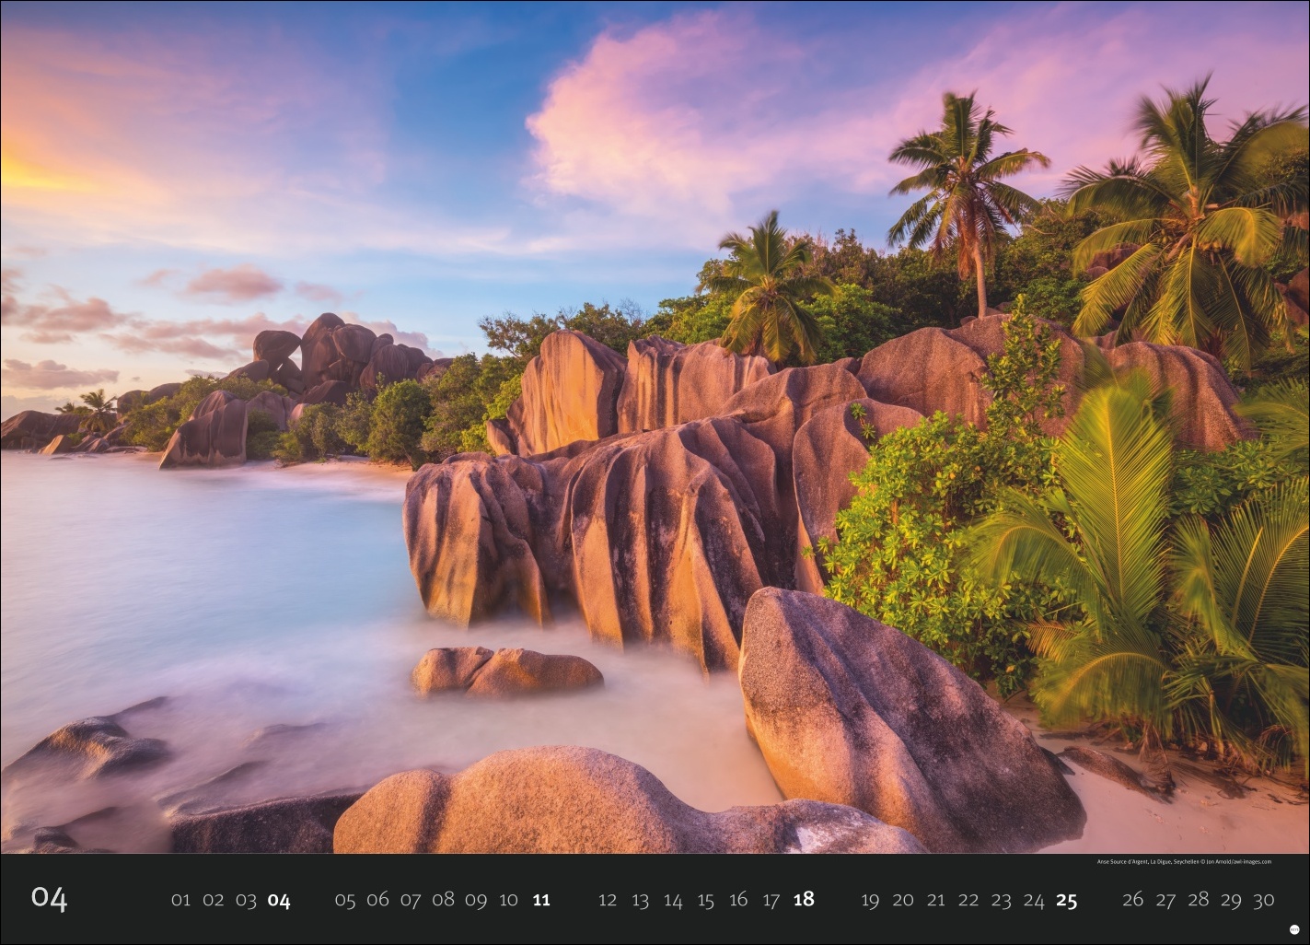1310x945 pixels.
Task: Select date 01 in the calendar strip
Action: (180, 900)
